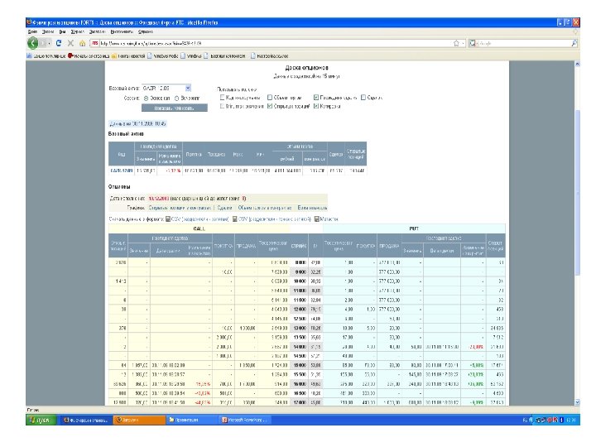Reload the page with the refresh icon
The image size is (596, 447).
(59, 43)
